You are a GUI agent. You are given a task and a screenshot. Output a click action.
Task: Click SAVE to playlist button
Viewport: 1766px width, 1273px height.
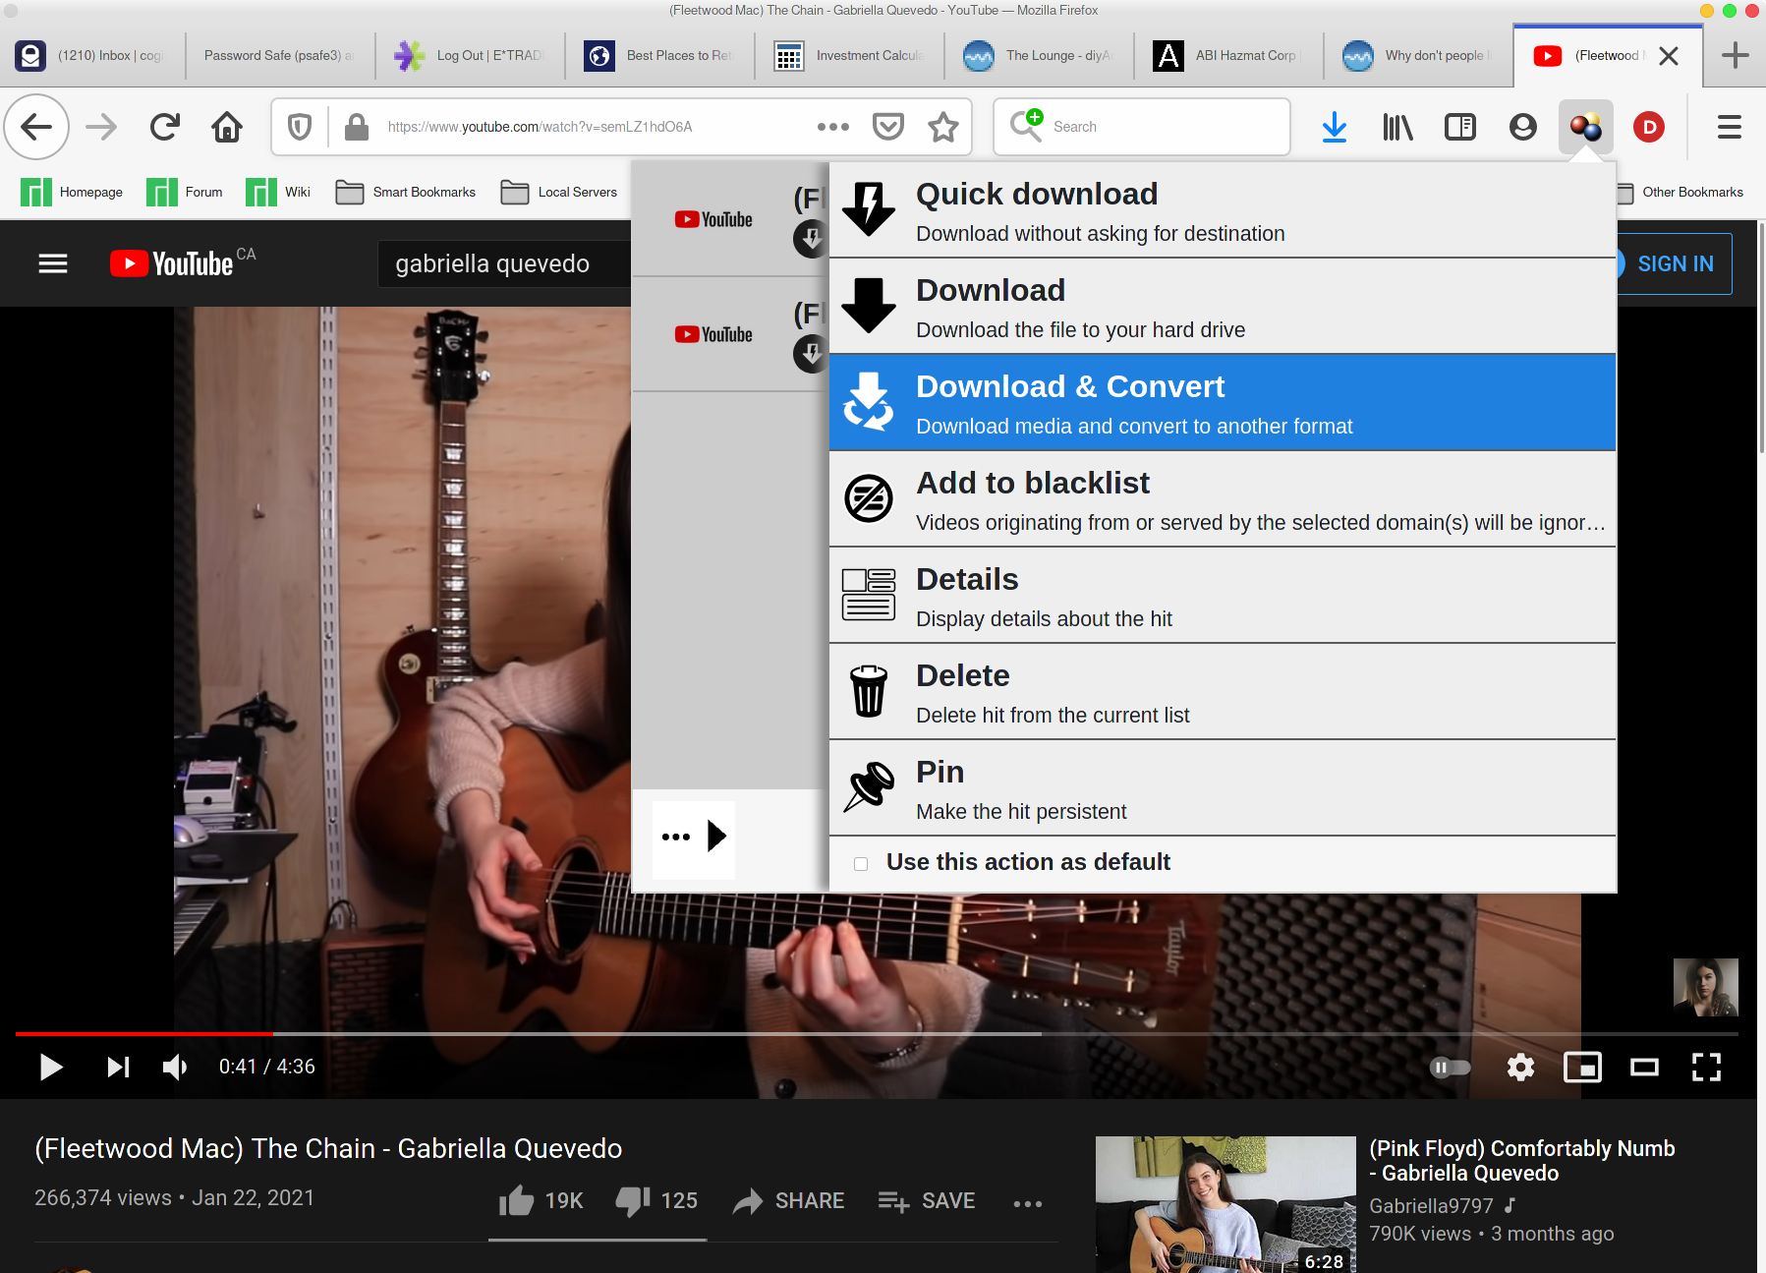926,1200
